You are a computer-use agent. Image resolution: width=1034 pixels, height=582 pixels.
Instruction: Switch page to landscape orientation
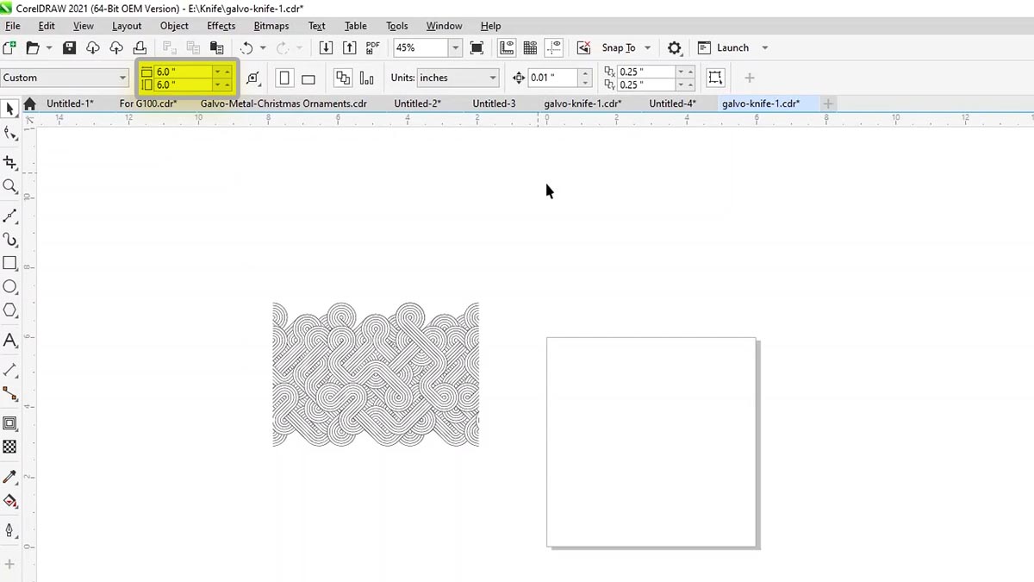(x=308, y=78)
